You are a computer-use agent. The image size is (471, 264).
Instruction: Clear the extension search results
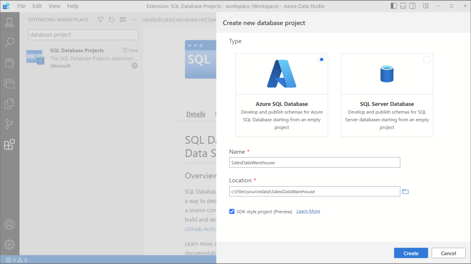click(122, 19)
